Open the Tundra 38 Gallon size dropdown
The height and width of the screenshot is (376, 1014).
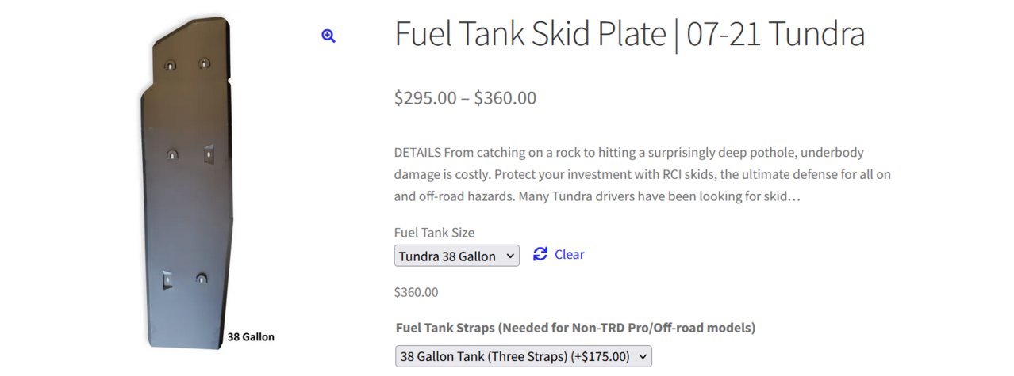tap(457, 256)
